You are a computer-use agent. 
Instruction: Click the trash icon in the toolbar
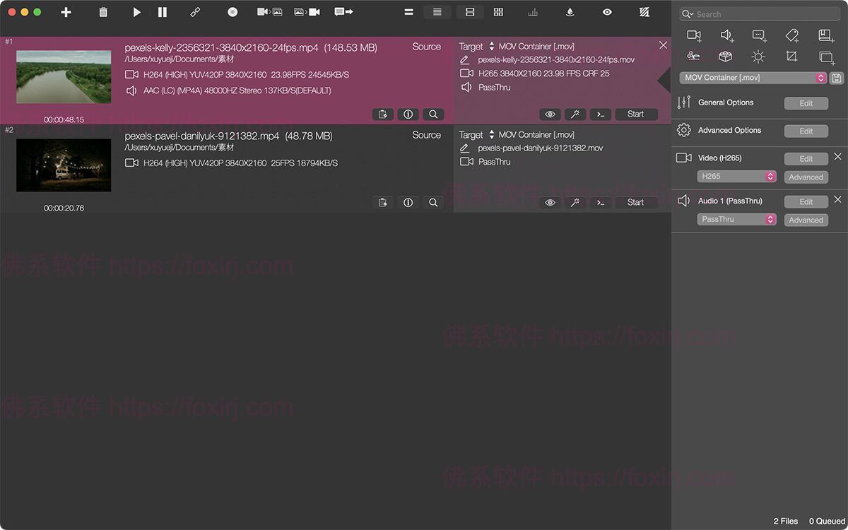coord(103,12)
